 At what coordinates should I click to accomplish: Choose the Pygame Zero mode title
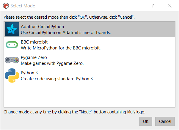pos(34,57)
